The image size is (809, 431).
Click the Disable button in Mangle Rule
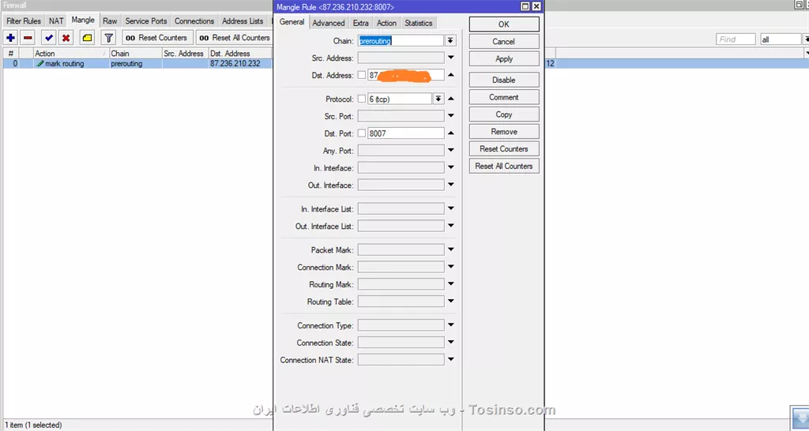[x=504, y=80]
